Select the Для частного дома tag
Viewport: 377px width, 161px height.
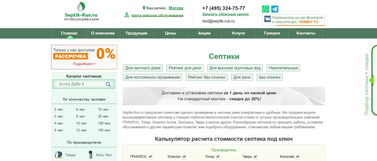(x=143, y=68)
